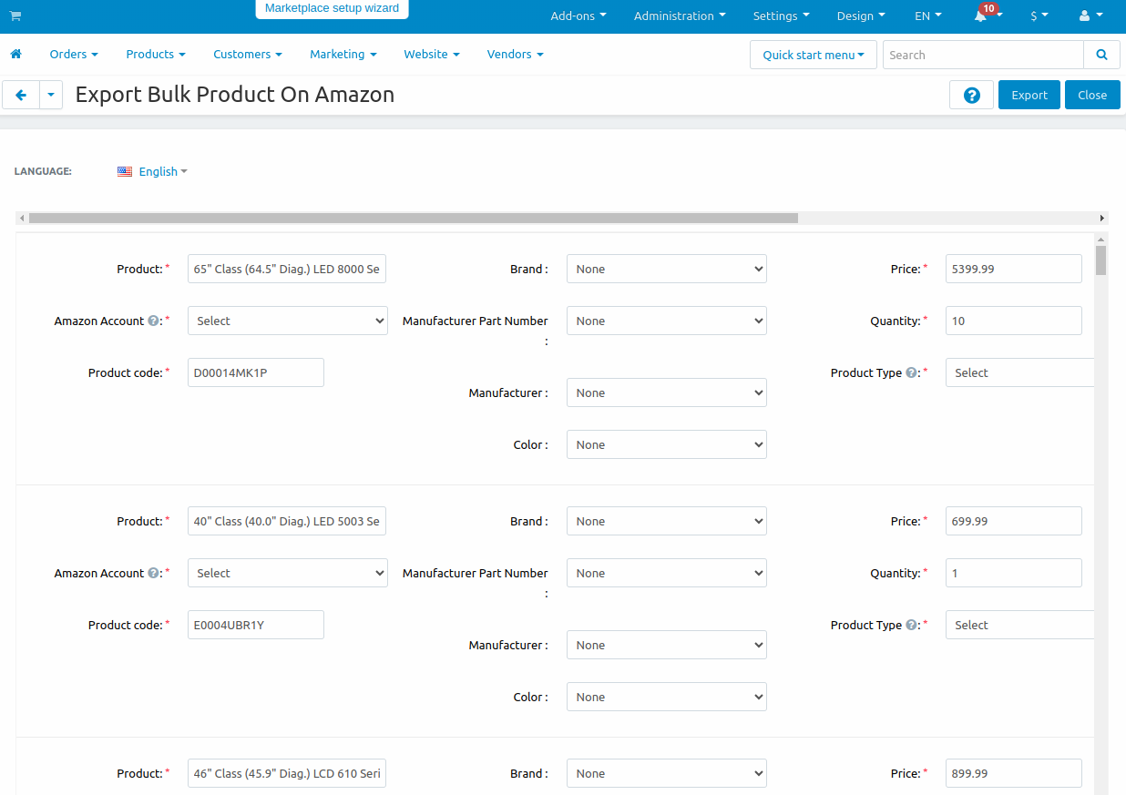Open Product Type select for 40" product
This screenshot has width=1126, height=795.
[x=1019, y=625]
